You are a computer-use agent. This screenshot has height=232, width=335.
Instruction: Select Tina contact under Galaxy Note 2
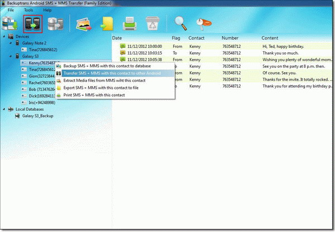pyautogui.click(x=43, y=50)
